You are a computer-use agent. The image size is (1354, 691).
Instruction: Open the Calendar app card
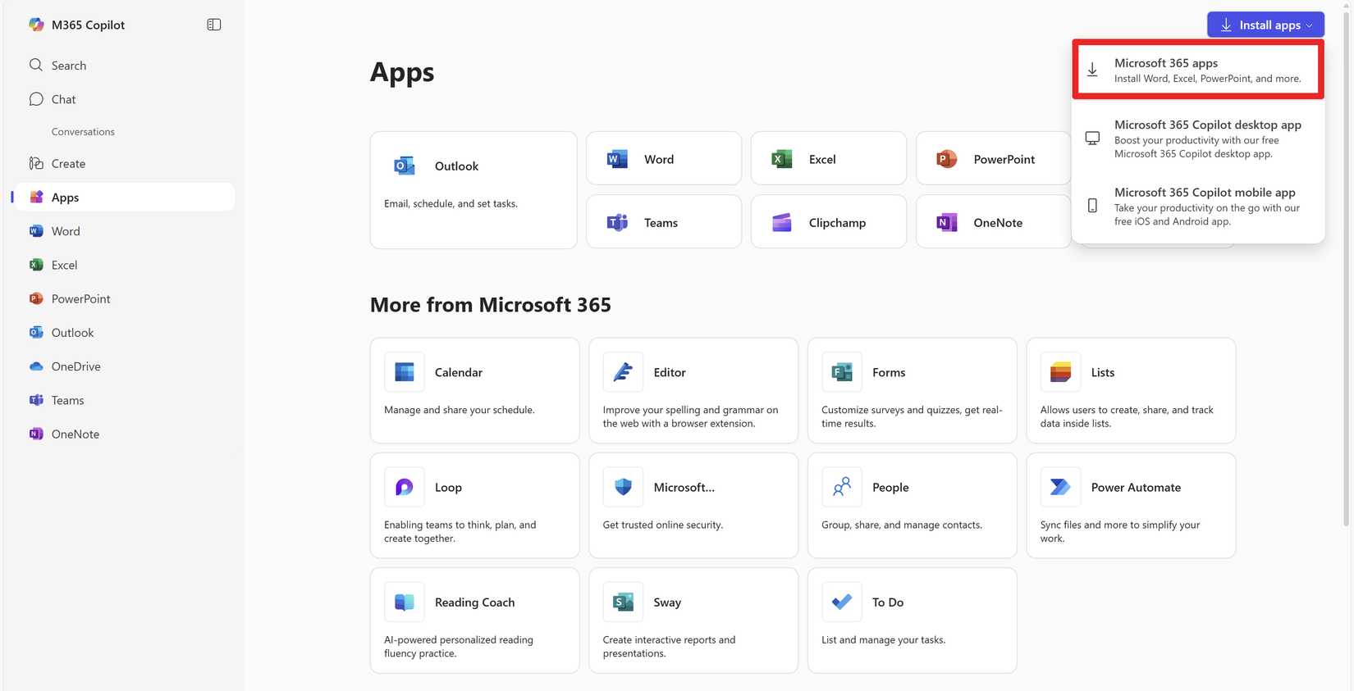point(474,390)
